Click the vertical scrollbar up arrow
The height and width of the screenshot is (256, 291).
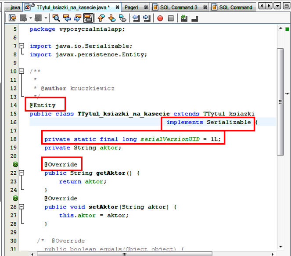click(280, 29)
